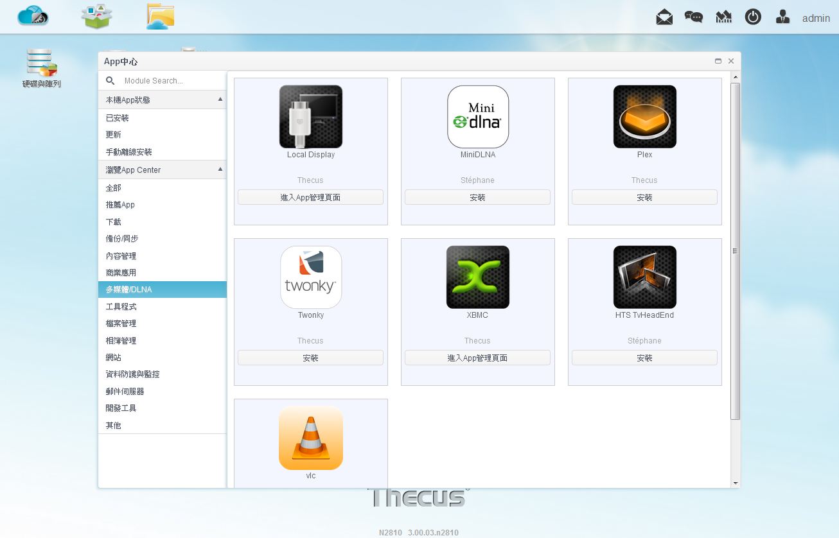
Task: Select 商業應用 category
Action: [163, 273]
